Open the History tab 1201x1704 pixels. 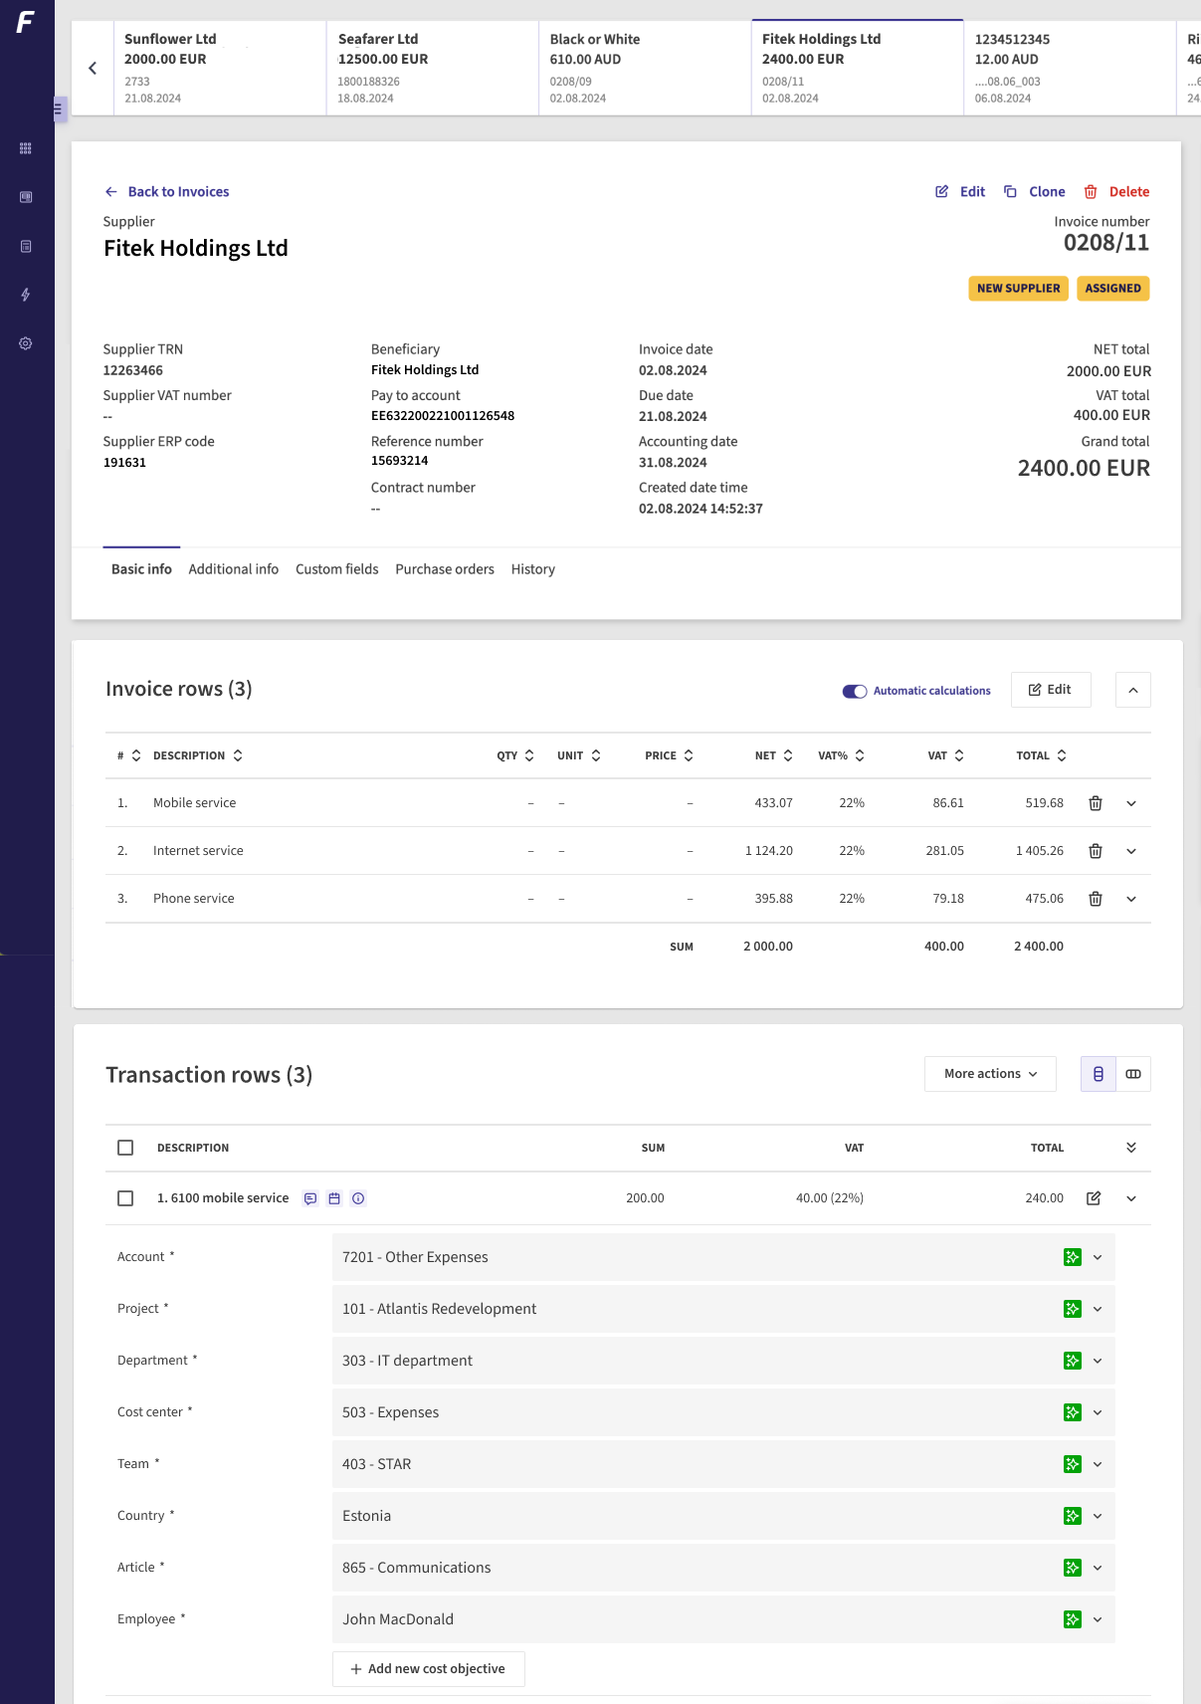[533, 569]
